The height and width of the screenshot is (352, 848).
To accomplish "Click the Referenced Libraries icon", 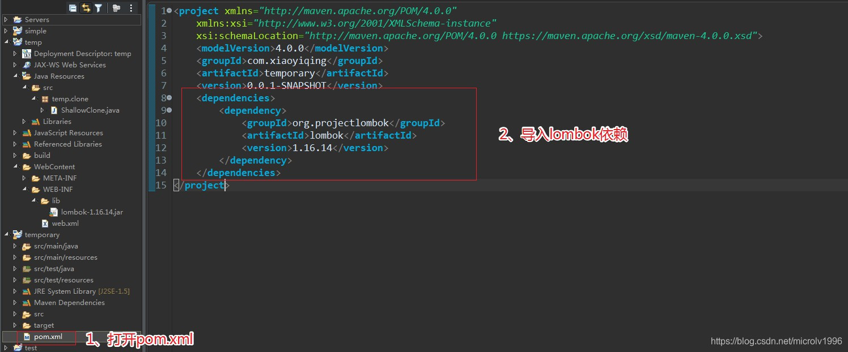I will pos(26,144).
